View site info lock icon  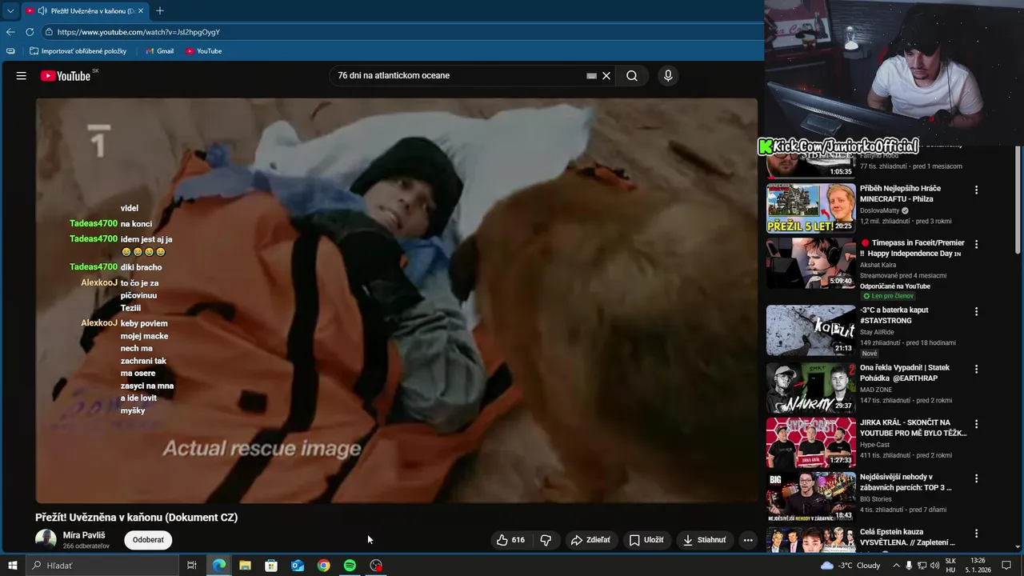49,32
